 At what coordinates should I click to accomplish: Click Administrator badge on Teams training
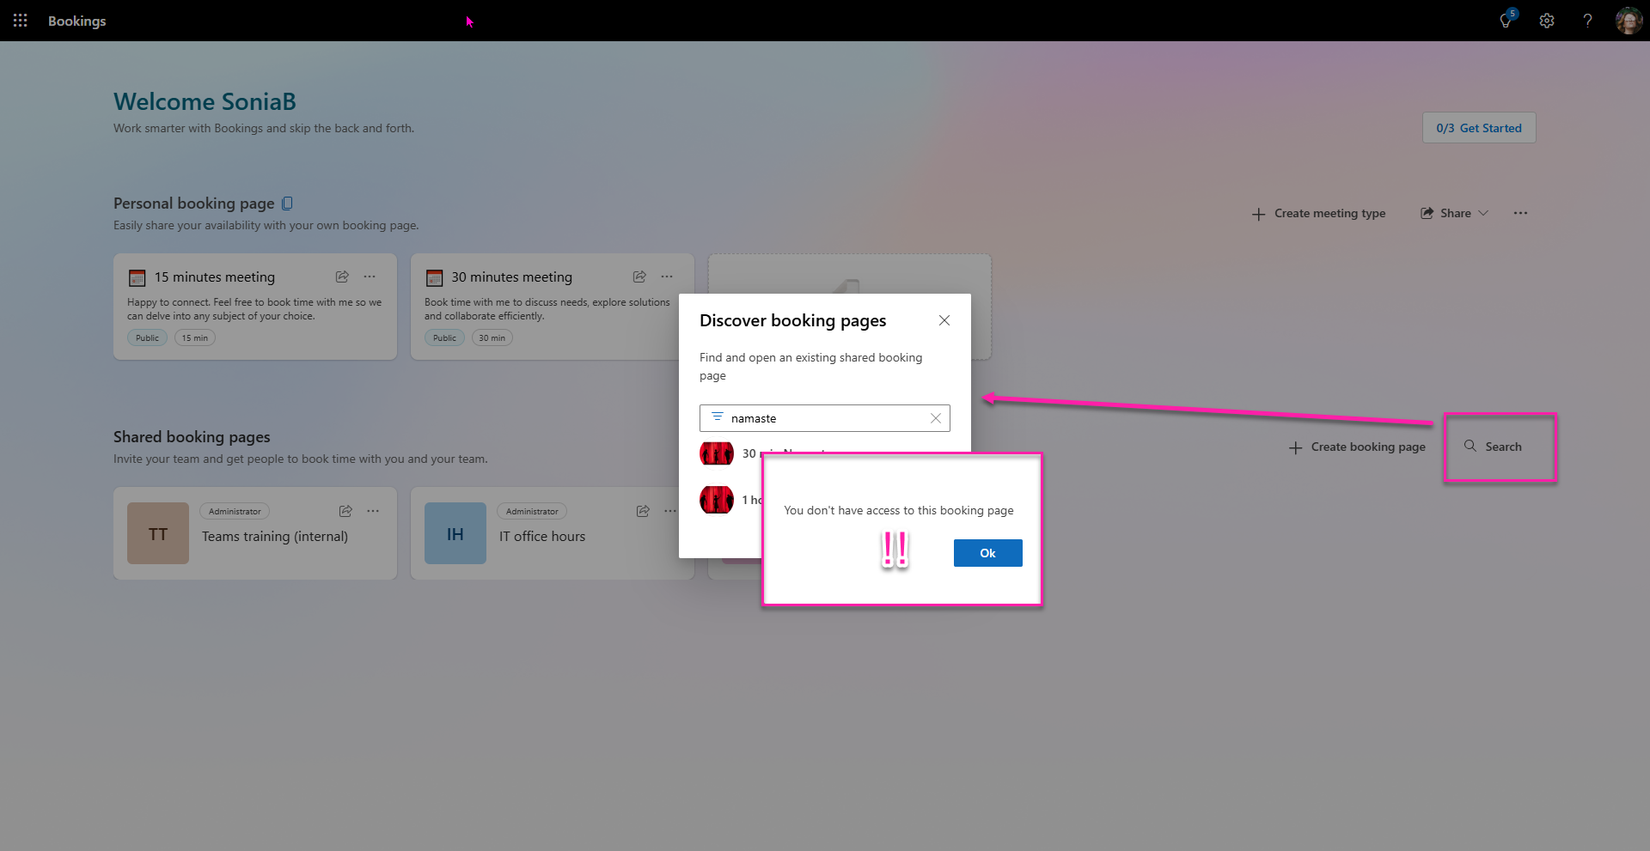tap(235, 511)
